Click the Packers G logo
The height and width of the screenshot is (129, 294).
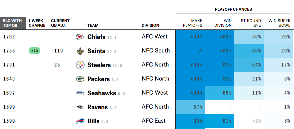click(x=80, y=79)
